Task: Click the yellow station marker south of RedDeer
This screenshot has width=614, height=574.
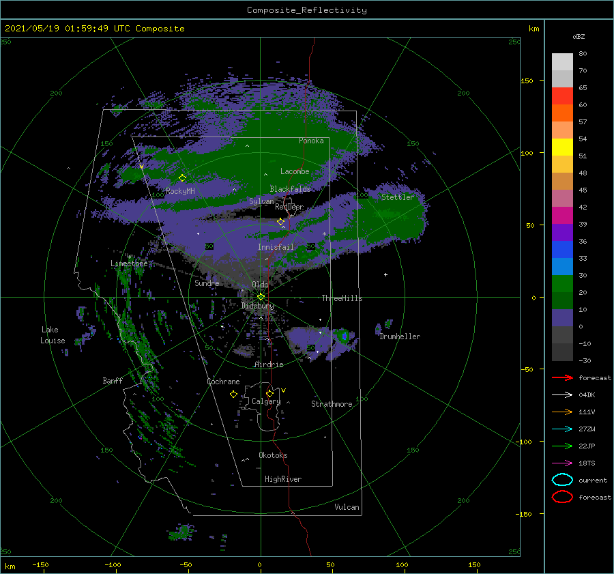Action: point(281,222)
